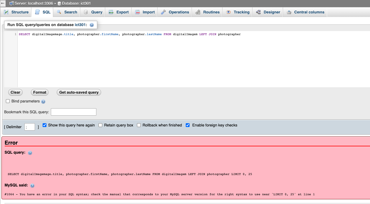Switch to the Operations tab

point(175,12)
